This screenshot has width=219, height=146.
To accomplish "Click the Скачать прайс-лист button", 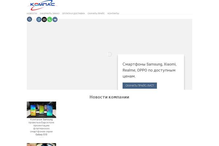I will [x=140, y=85].
